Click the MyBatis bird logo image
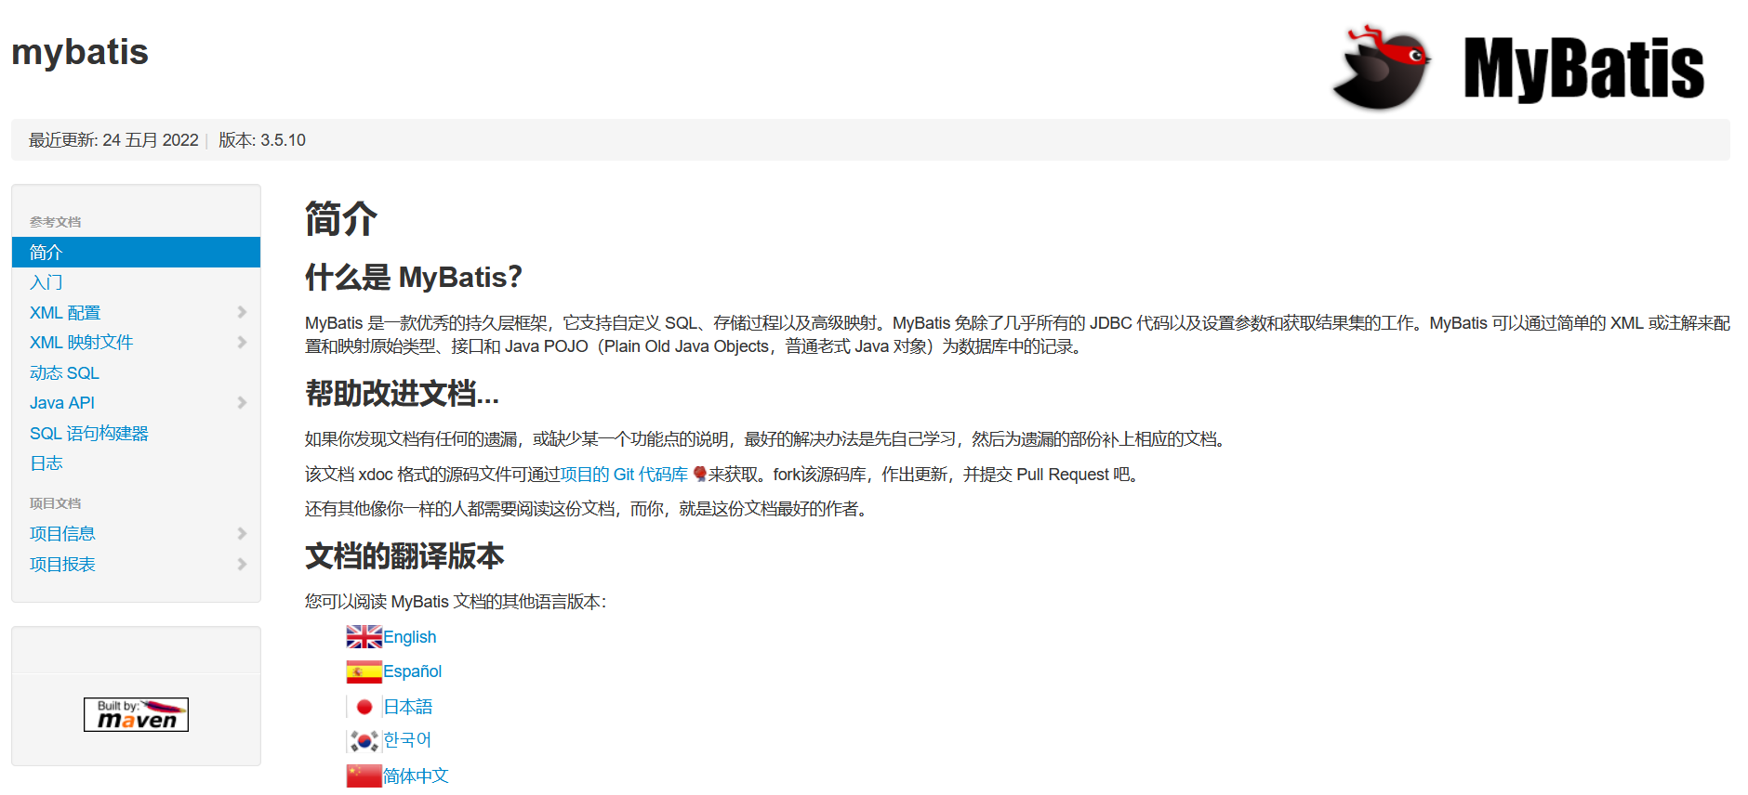Image resolution: width=1748 pixels, height=795 pixels. point(1382,68)
